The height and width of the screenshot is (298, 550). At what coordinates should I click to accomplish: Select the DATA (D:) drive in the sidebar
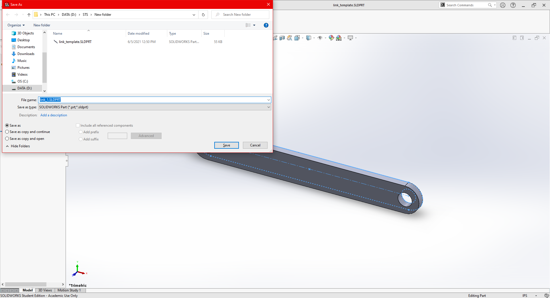tap(24, 88)
